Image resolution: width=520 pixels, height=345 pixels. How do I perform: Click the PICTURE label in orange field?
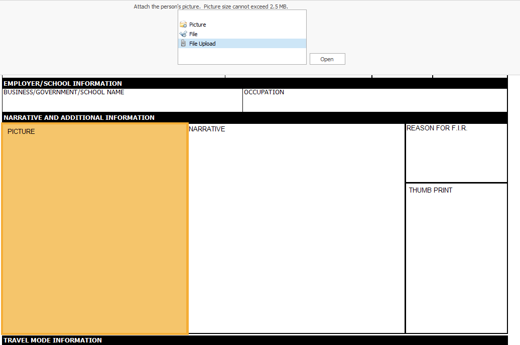(x=22, y=132)
